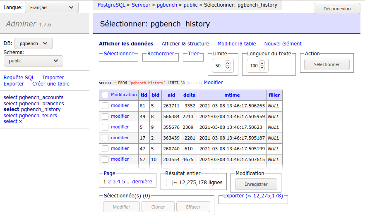The image size is (365, 216).
Task: Decrease Longueur du texte with down arrow
Action: point(262,68)
